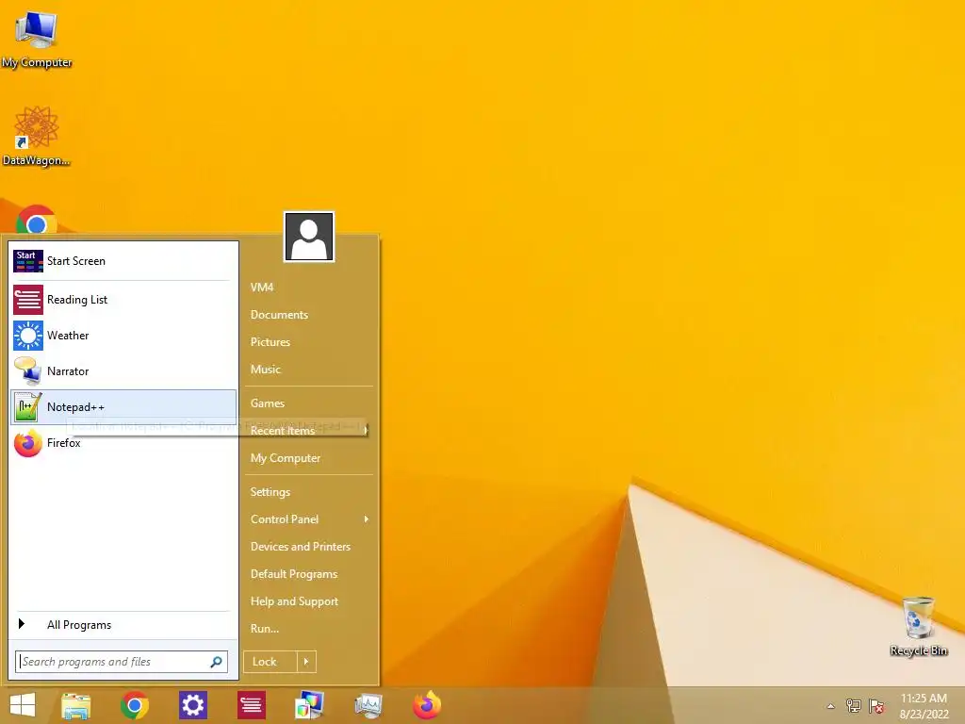Open the arrow menu beside Lock

[306, 662]
